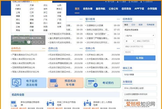This screenshot has height=109, width=162.
Task: Click the 本地二手车过户预选号牌 icon
Action: [x=50, y=103]
